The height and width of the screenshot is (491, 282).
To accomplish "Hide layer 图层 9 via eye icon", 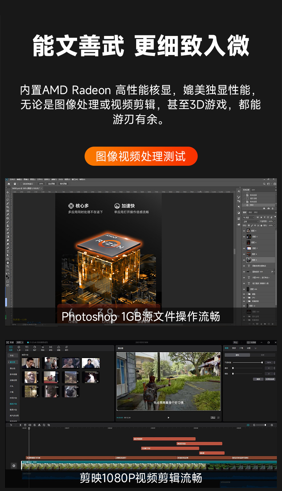I will click(244, 260).
